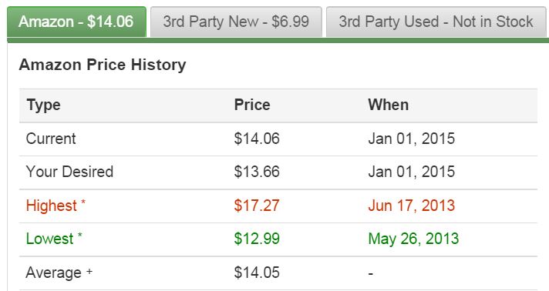Click the plus sign beside Average
549x291 pixels.
pos(89,271)
